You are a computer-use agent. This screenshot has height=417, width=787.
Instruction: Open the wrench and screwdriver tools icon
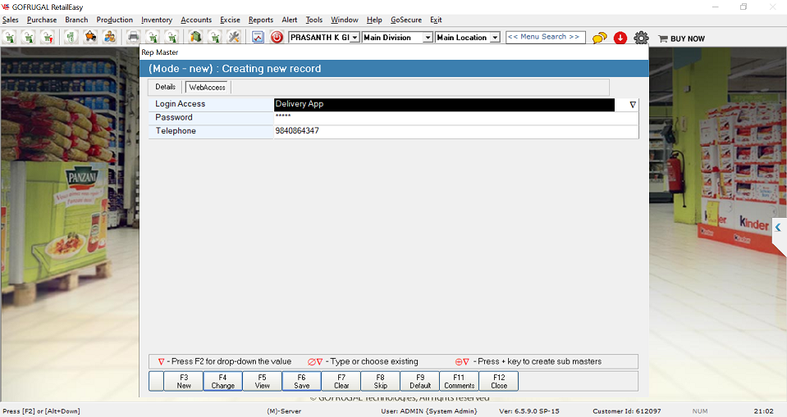(234, 37)
